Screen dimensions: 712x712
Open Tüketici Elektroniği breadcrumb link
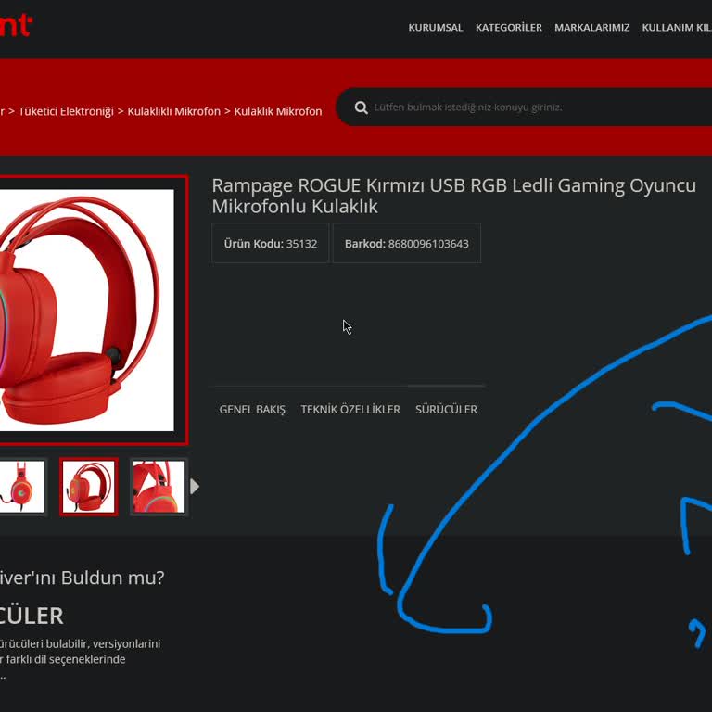(66, 111)
